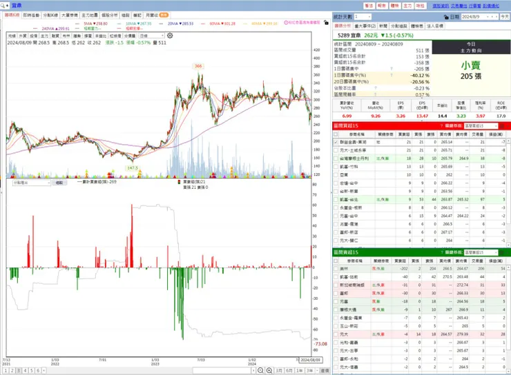Viewport: 511px width, 375px height.
Task: Tick checkbox for sell-side row with 279.39
Action: (x=336, y=334)
